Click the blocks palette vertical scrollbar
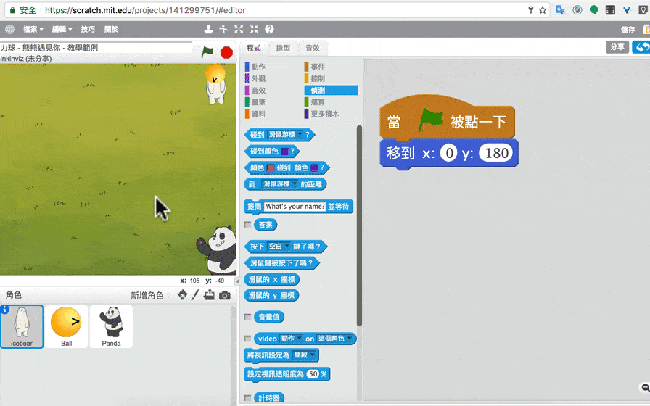This screenshot has height=406, width=650. [x=359, y=225]
